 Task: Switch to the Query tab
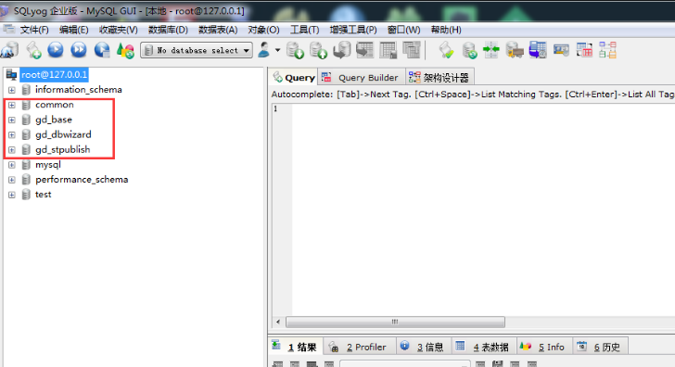[295, 78]
